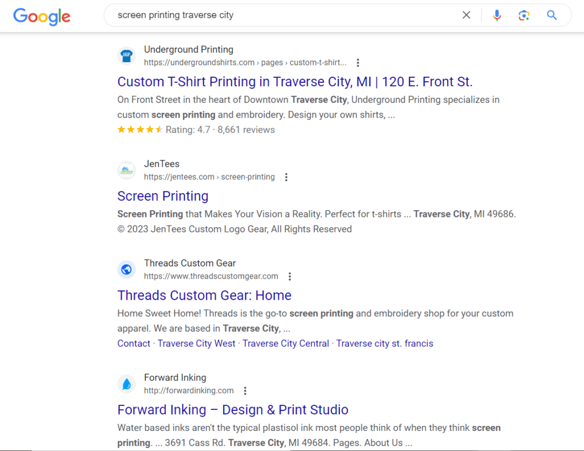Click Underground Printing t-shirt favicon

(x=127, y=56)
